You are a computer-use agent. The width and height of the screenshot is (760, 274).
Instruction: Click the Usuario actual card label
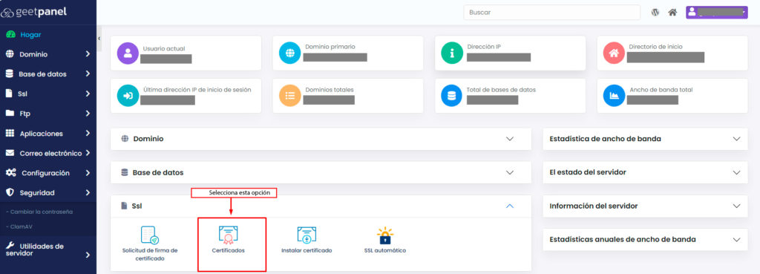tap(164, 48)
